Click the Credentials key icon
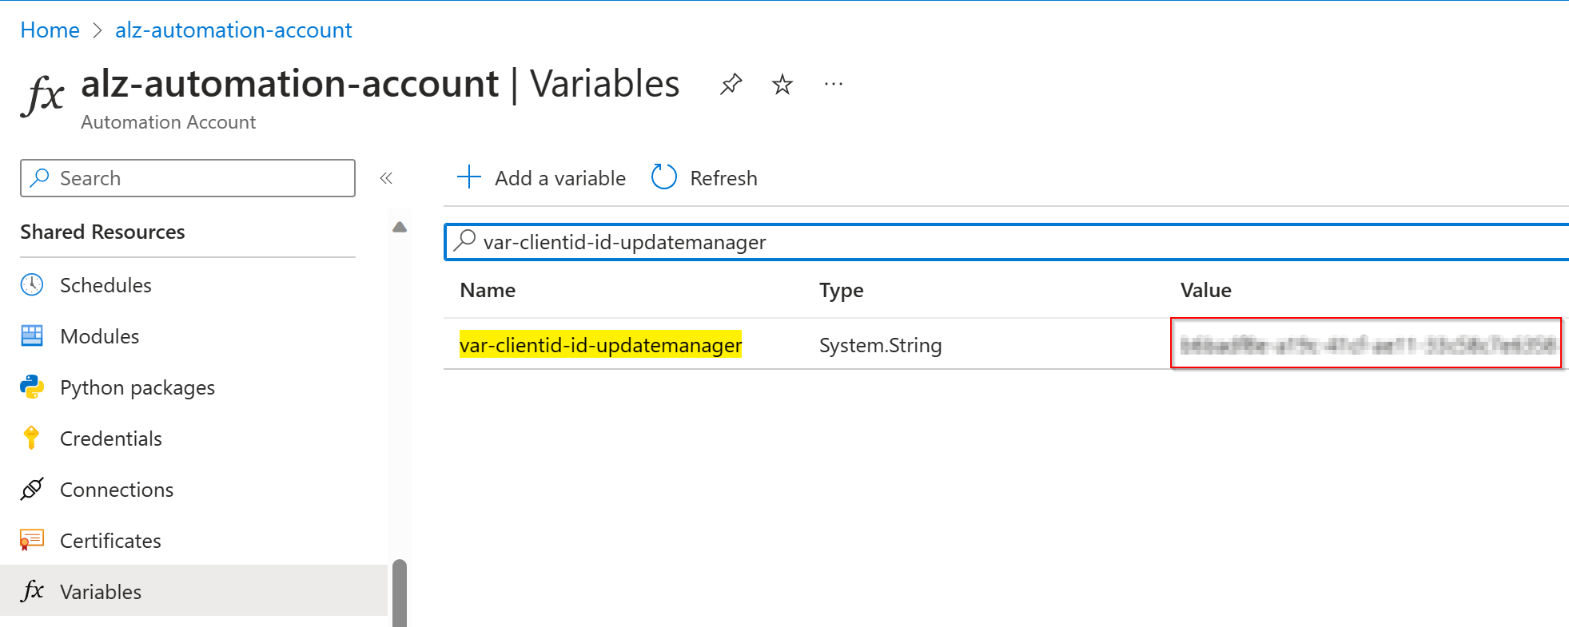This screenshot has width=1569, height=627. coord(32,438)
